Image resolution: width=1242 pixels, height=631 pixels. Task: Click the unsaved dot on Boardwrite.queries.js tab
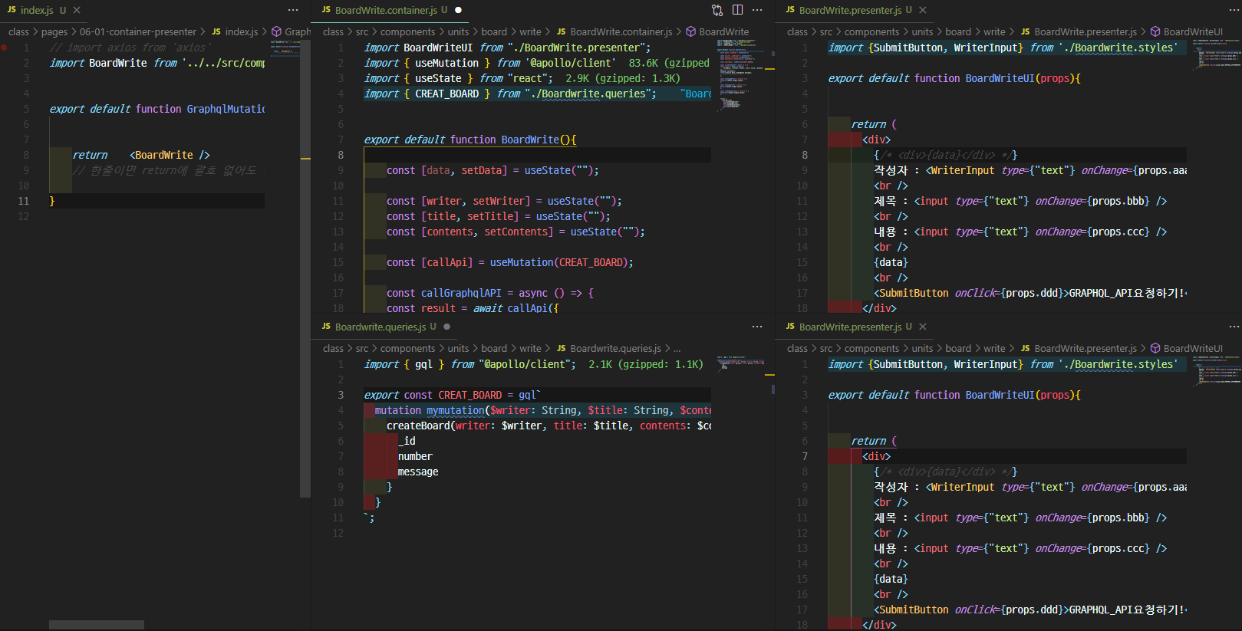point(447,327)
